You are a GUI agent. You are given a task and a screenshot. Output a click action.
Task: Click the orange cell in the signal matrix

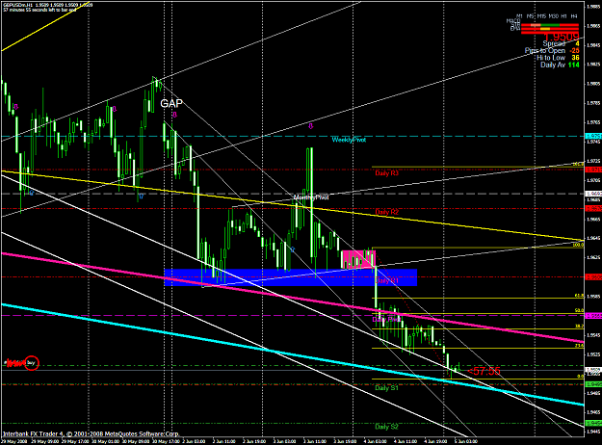[x=545, y=28]
